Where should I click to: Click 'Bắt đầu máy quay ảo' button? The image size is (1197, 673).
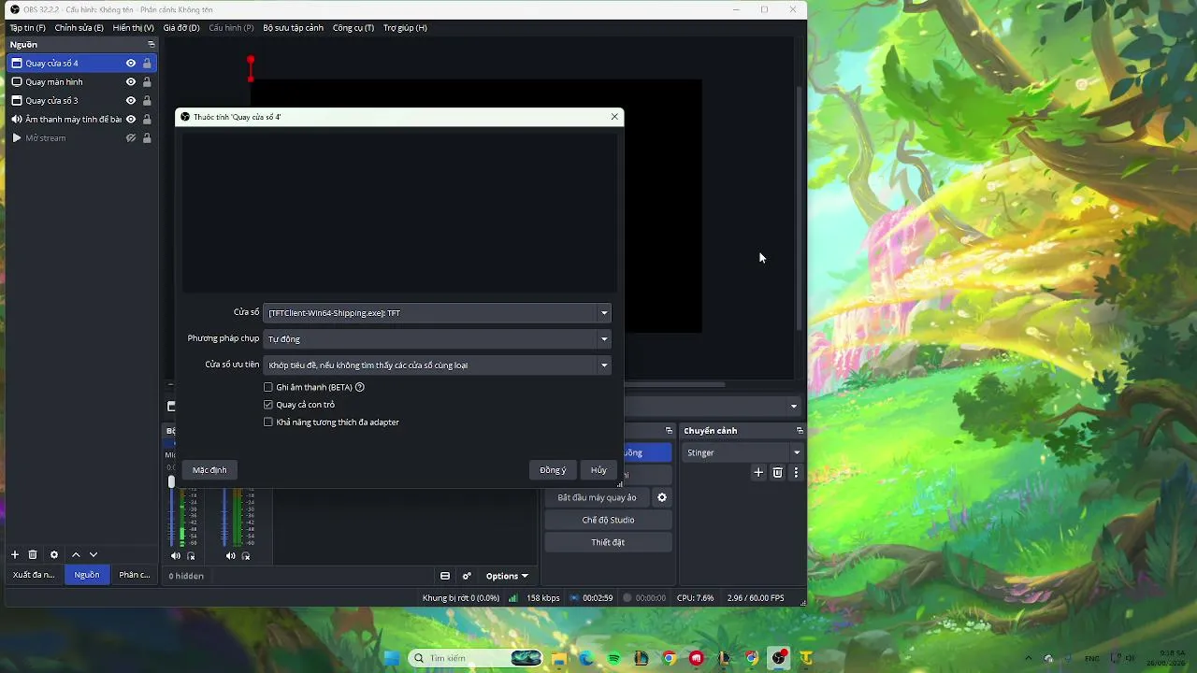[597, 497]
